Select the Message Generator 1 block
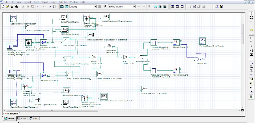Viewport: 255px width, 124px height. [10, 46]
